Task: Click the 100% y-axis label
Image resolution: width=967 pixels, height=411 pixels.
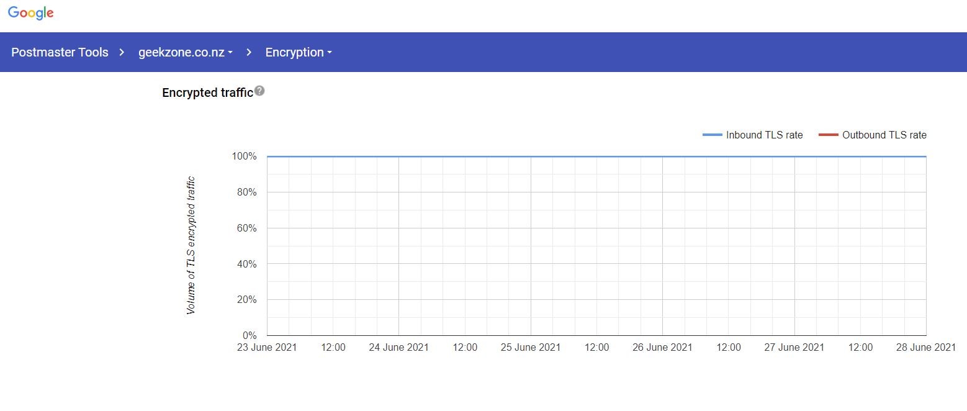Action: pyautogui.click(x=244, y=156)
